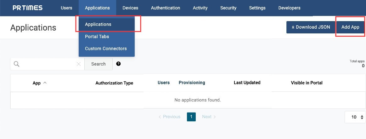Click the Download JSON button
This screenshot has width=366, height=139.
coord(311,27)
